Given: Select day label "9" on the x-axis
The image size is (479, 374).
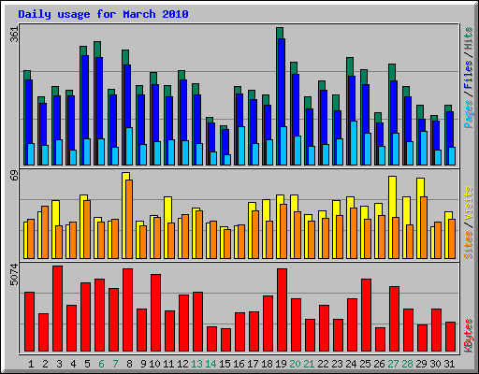Looking at the screenshot, I should (143, 364).
